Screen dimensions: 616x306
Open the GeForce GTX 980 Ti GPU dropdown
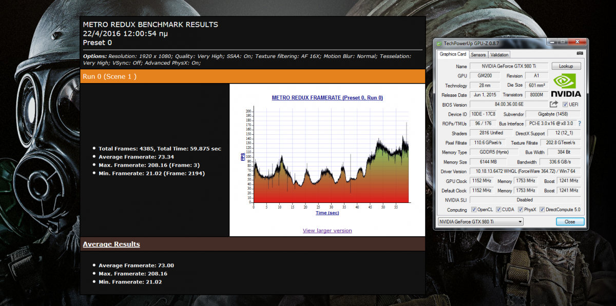coord(480,221)
